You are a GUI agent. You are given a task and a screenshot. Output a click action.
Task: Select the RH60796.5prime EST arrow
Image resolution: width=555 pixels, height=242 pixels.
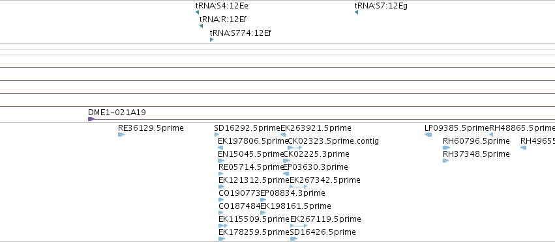pyautogui.click(x=446, y=148)
